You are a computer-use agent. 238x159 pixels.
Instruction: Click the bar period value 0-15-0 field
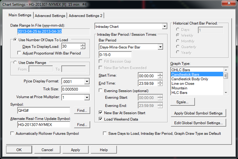coord(115,55)
